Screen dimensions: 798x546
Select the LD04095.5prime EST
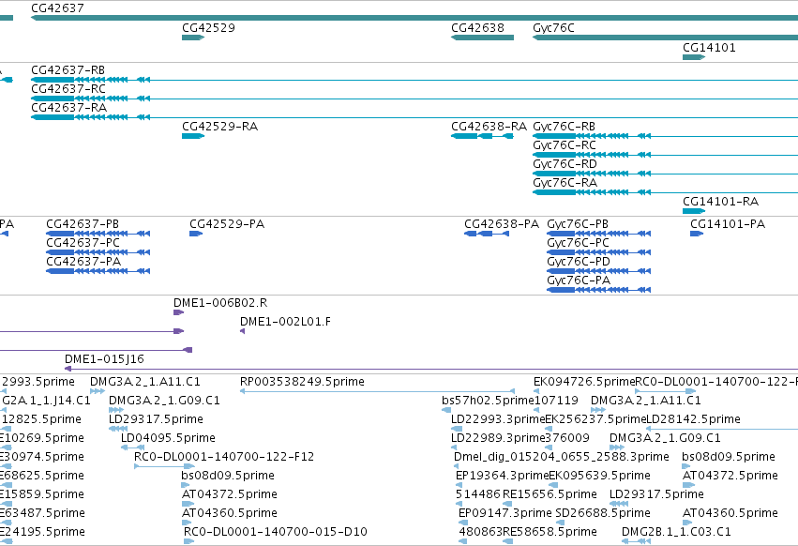(132, 447)
